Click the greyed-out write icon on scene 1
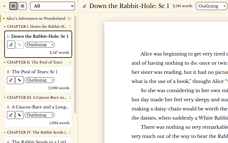The image size is (228, 143). pos(19,45)
